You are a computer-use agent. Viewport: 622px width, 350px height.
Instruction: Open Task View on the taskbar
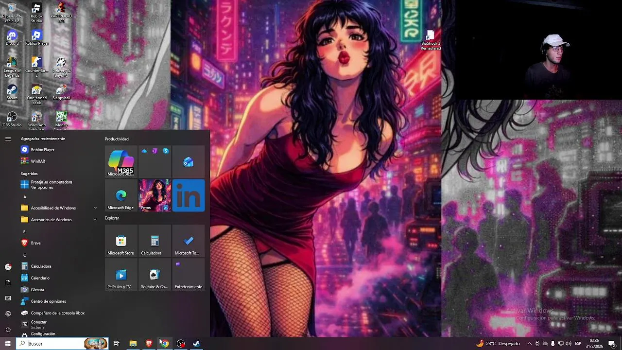tap(117, 344)
